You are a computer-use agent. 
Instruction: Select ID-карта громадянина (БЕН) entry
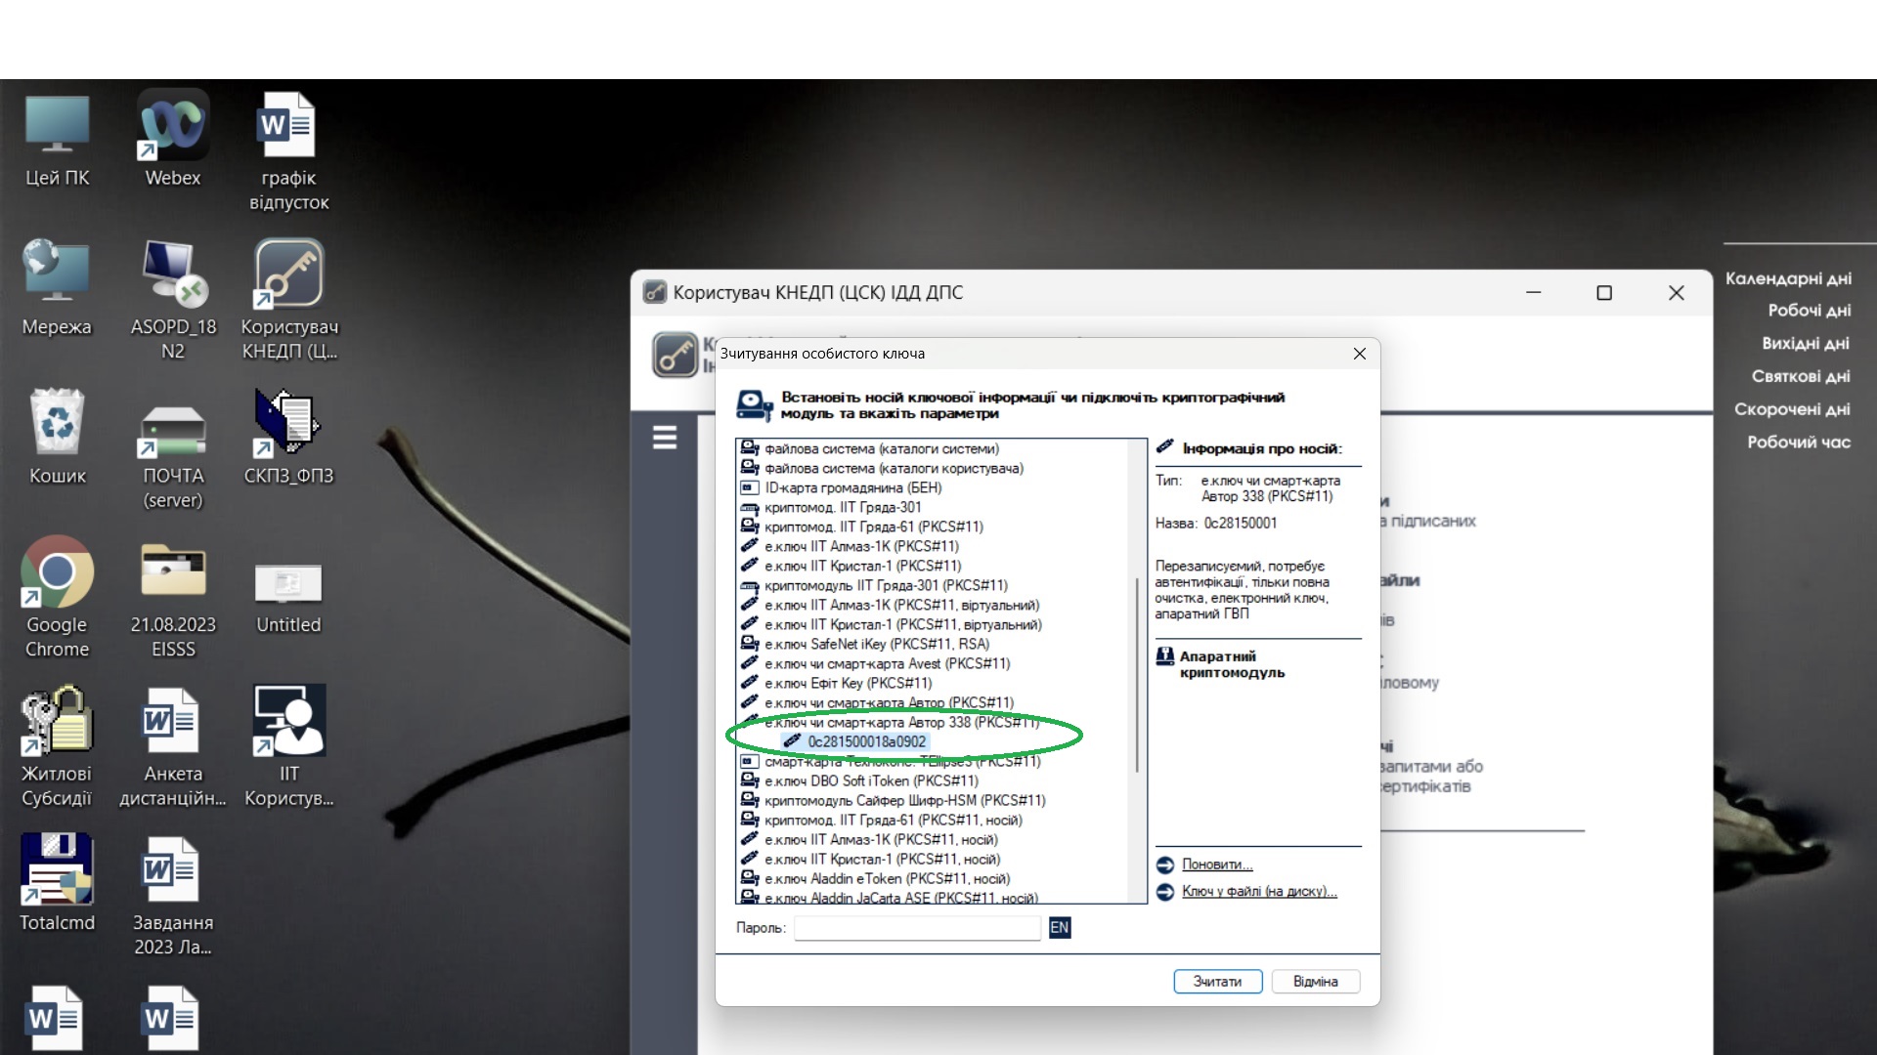click(x=852, y=487)
